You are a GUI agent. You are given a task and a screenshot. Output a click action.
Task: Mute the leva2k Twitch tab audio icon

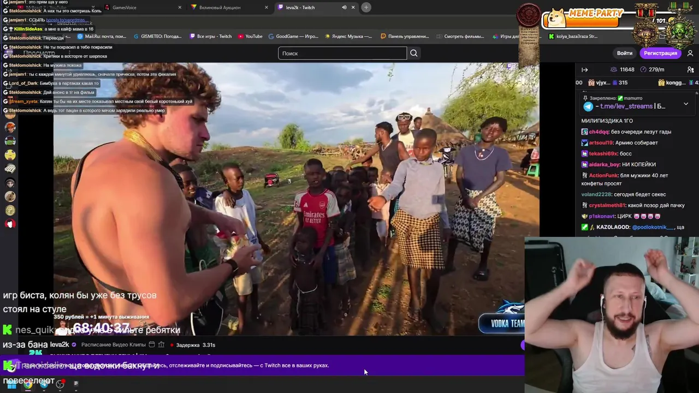tap(344, 7)
